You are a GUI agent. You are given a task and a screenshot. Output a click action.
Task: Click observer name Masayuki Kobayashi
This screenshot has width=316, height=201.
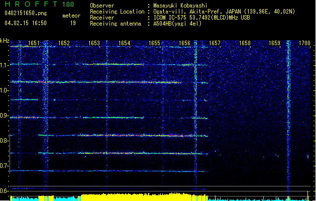pyautogui.click(x=180, y=6)
